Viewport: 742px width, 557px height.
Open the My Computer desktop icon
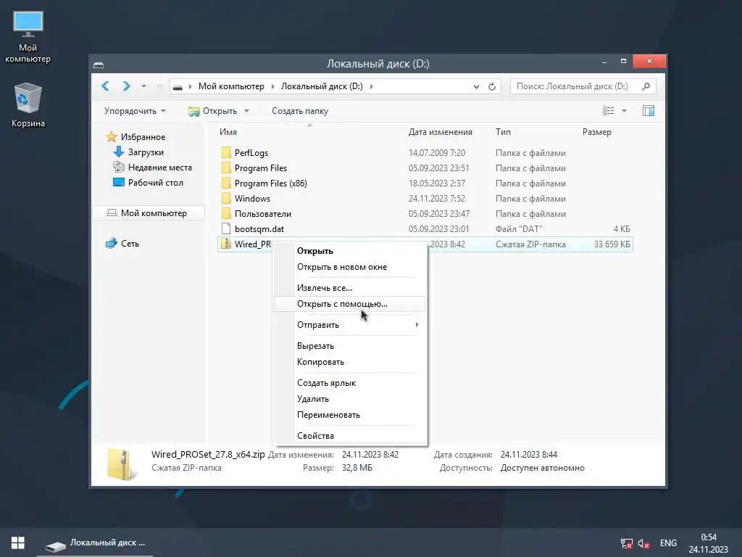28,37
